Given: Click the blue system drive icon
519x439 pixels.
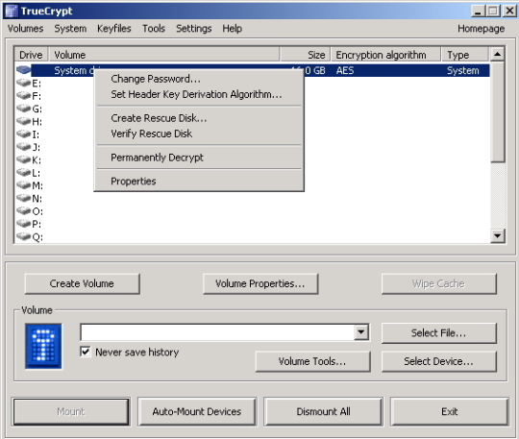Looking at the screenshot, I should click(x=23, y=70).
